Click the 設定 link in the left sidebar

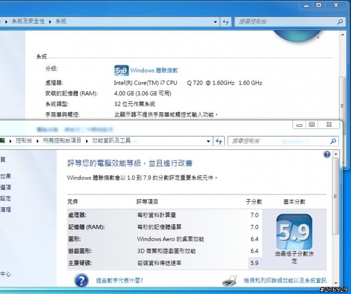[x=5, y=199]
